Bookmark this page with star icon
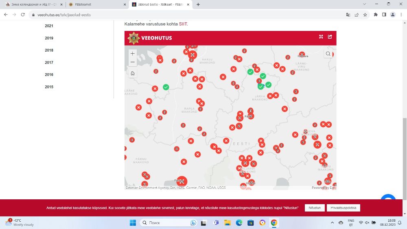 (x=365, y=15)
